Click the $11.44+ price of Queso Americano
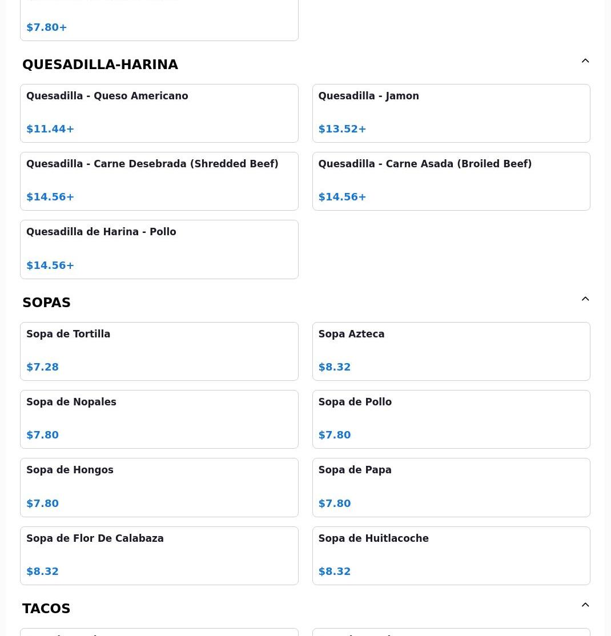611x636 pixels. 50,129
